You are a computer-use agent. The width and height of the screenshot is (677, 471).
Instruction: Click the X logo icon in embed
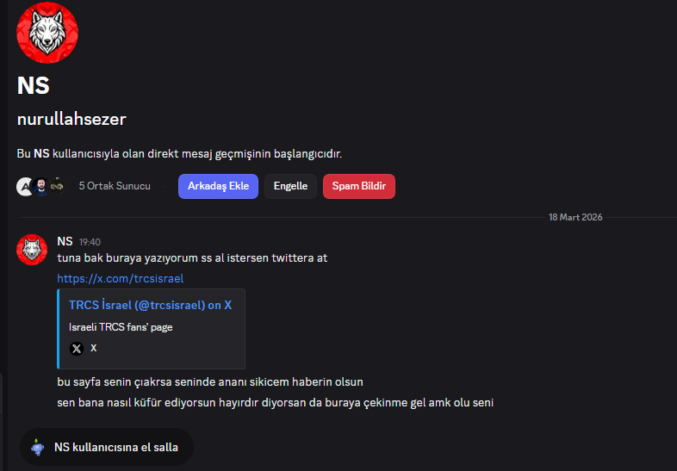(77, 349)
